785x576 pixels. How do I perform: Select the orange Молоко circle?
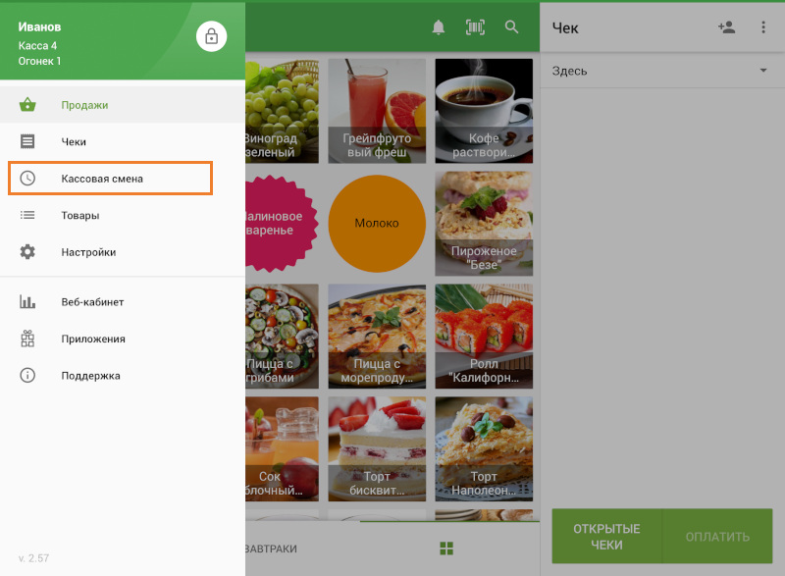(x=377, y=223)
